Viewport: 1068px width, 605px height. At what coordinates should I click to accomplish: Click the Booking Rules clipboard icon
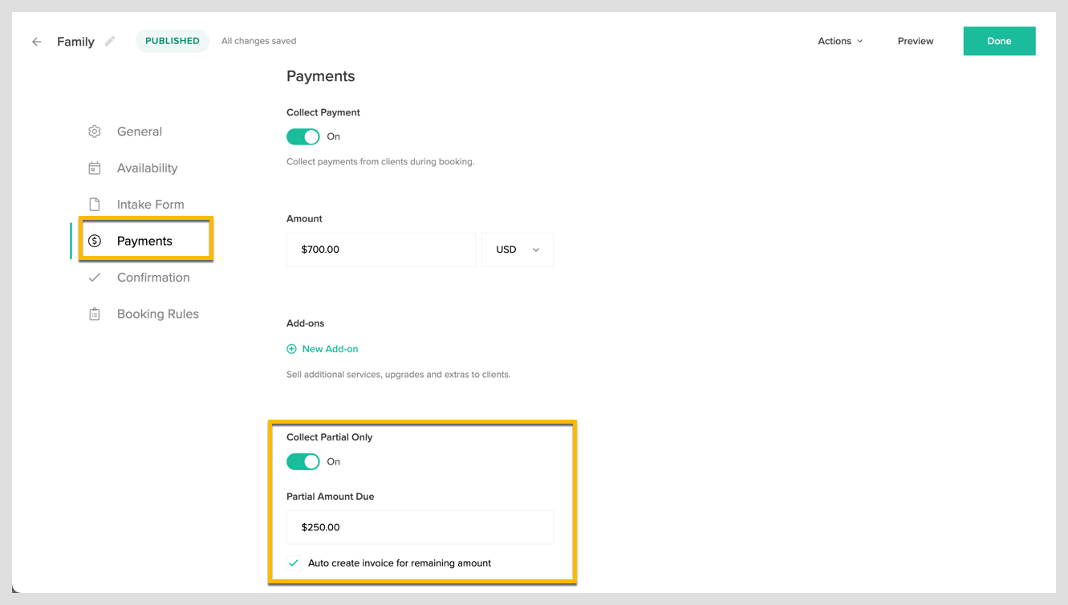[95, 314]
